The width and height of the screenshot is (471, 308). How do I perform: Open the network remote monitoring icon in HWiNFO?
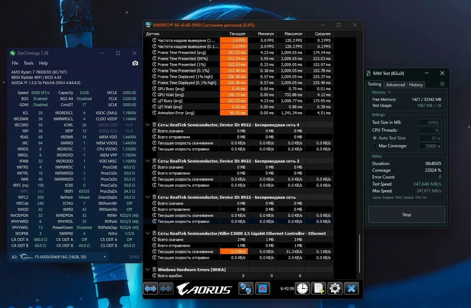pyautogui.click(x=246, y=288)
